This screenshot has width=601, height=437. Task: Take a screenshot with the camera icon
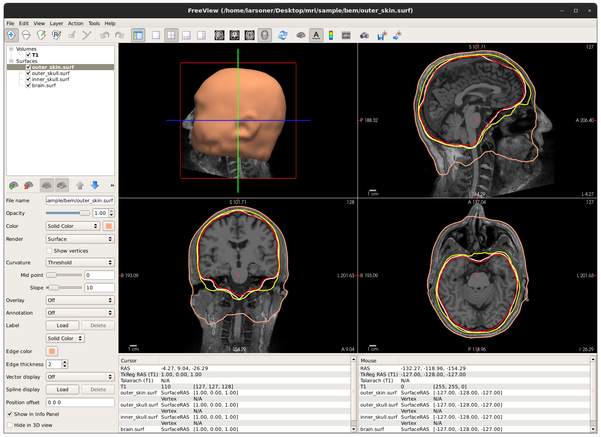[x=364, y=35]
